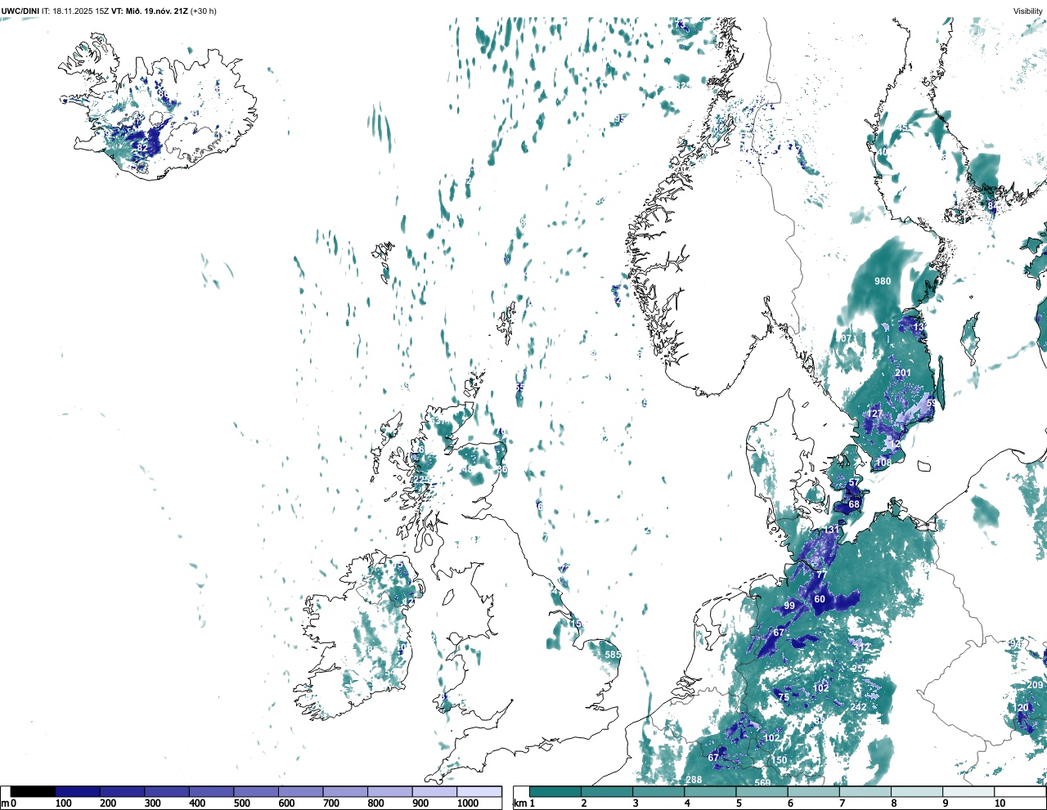Screen dimensions: 1047x810
Task: Click the 600–700 m legend color swatch
Action: click(301, 791)
